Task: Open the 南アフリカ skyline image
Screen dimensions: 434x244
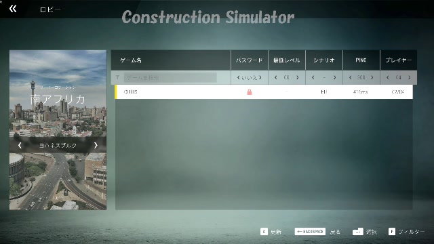Action: click(58, 94)
